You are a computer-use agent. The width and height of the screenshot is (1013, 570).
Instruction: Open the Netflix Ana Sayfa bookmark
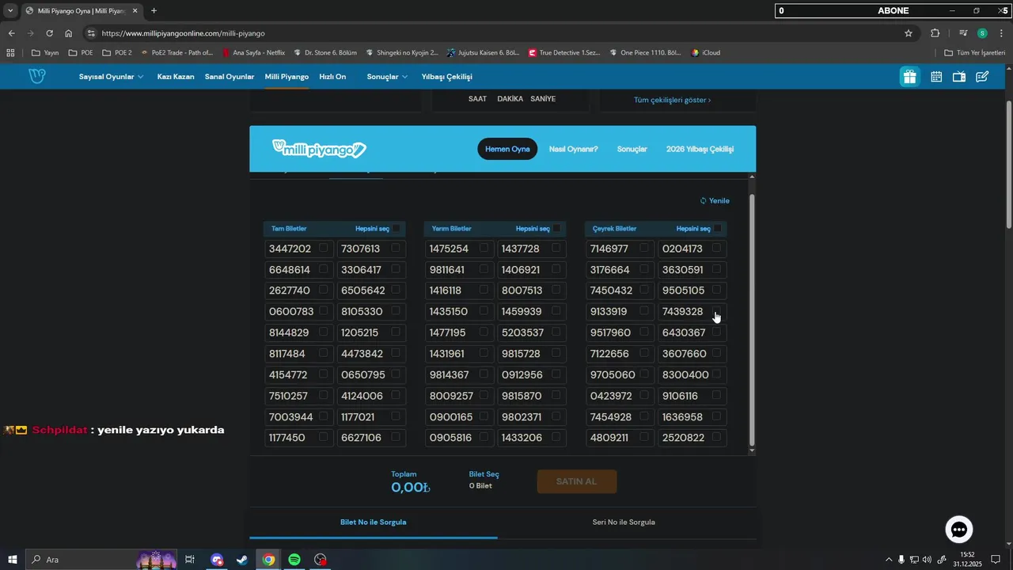[x=253, y=53]
